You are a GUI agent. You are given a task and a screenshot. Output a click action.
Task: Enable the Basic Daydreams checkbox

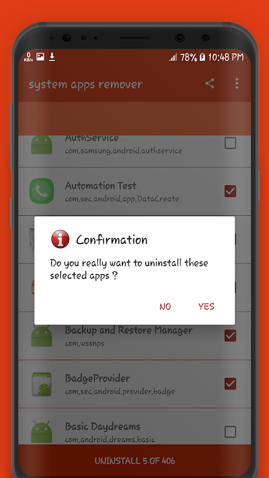[230, 431]
